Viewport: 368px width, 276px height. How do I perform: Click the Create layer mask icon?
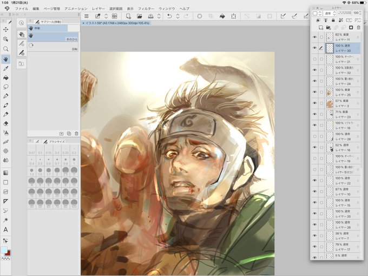pyautogui.click(x=351, y=28)
